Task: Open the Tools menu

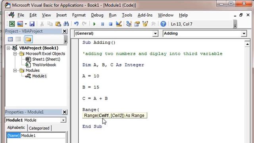Action: pyautogui.click(x=127, y=15)
